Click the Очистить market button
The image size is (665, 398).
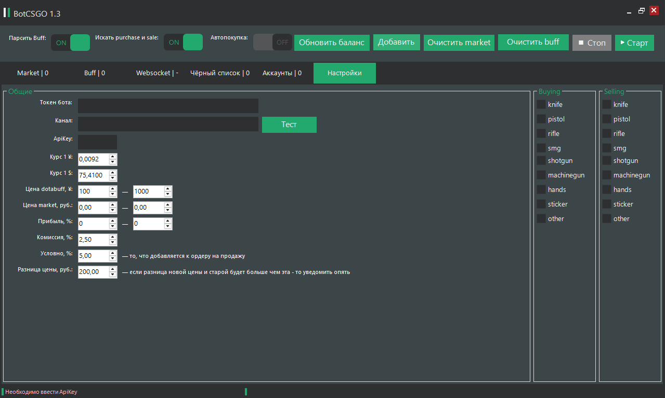point(459,43)
